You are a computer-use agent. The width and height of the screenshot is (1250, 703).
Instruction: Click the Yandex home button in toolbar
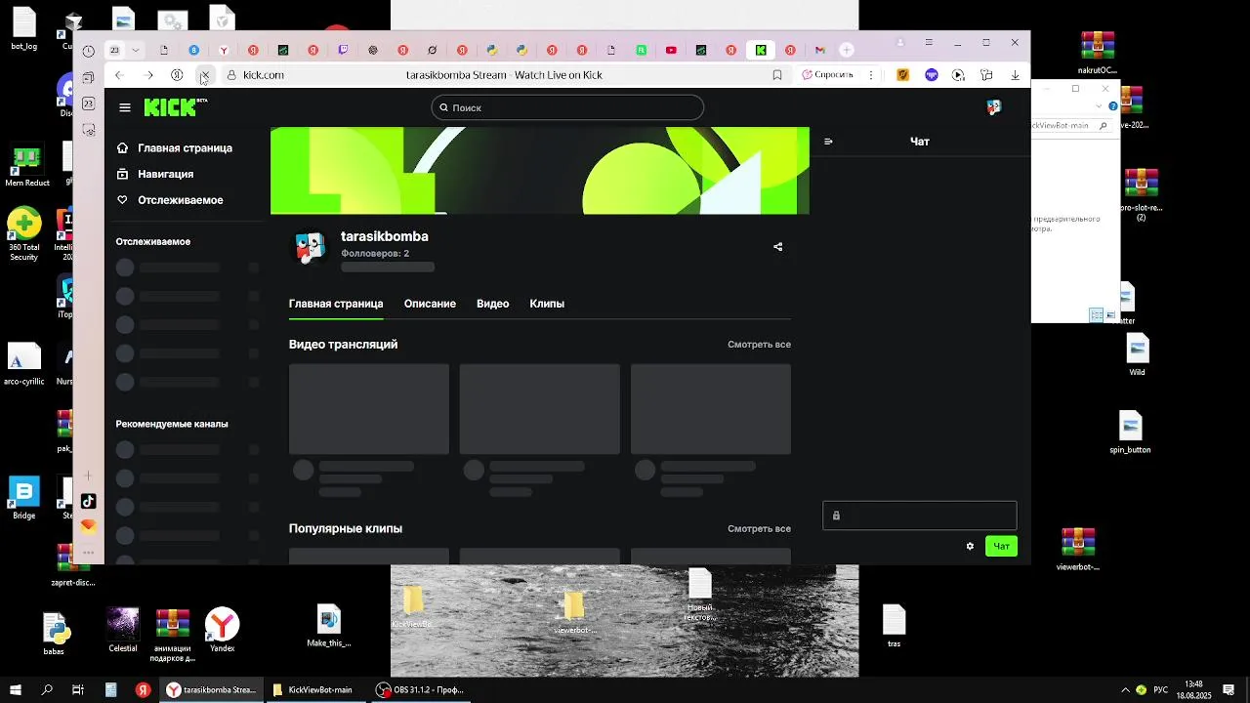(177, 75)
